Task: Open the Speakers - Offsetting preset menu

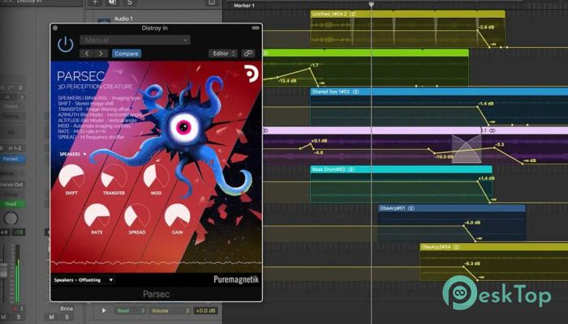Action: (x=84, y=280)
